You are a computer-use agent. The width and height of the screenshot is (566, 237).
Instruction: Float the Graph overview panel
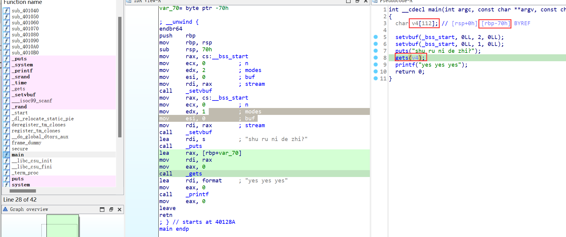(111, 209)
